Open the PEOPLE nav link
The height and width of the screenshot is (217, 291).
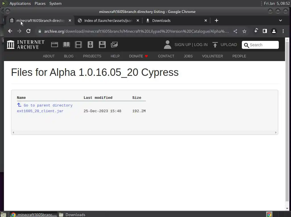click(x=239, y=56)
